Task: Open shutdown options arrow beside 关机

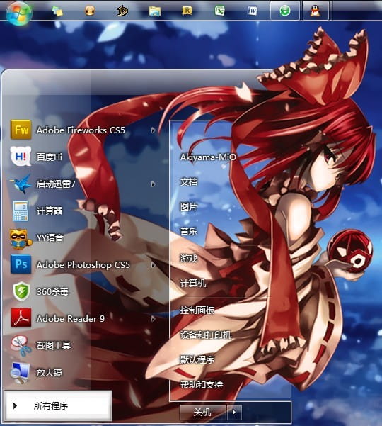Action: click(234, 412)
